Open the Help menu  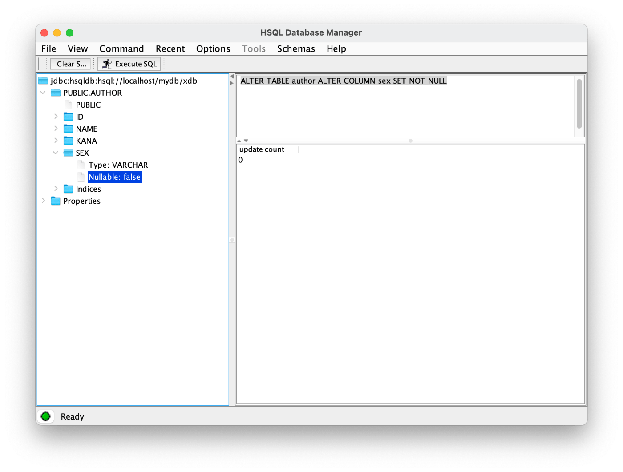tap(336, 48)
